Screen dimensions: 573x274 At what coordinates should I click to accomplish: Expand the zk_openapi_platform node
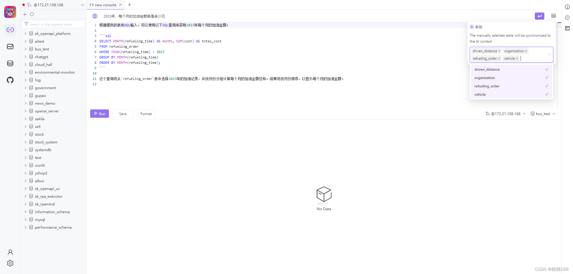click(x=25, y=33)
